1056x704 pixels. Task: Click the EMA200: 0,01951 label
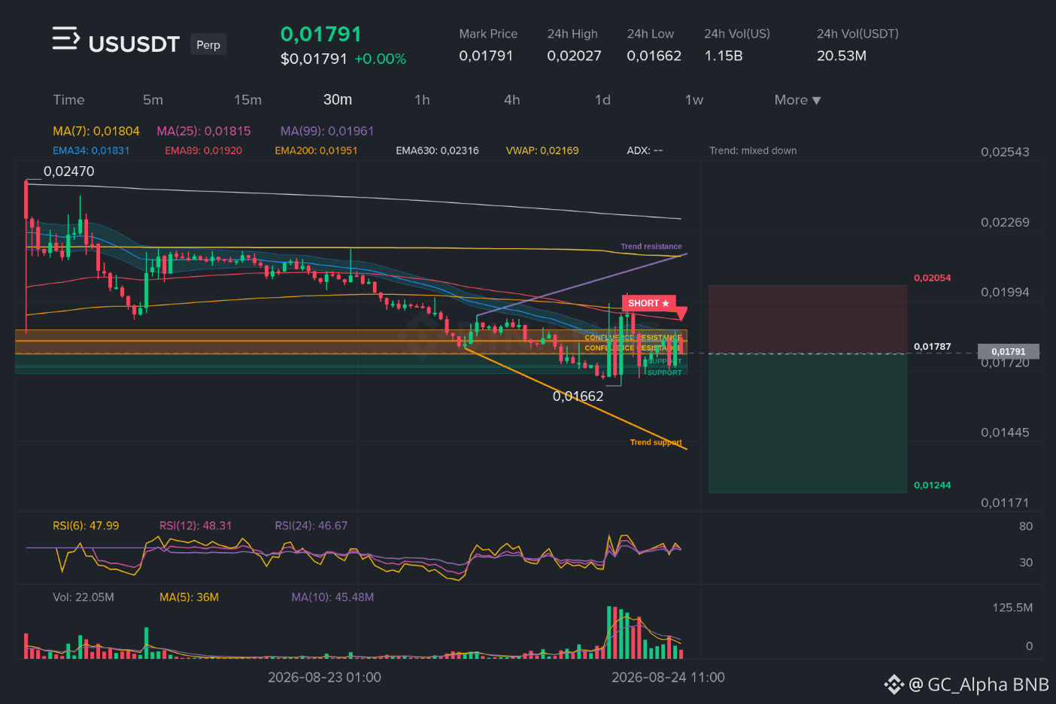(x=316, y=150)
